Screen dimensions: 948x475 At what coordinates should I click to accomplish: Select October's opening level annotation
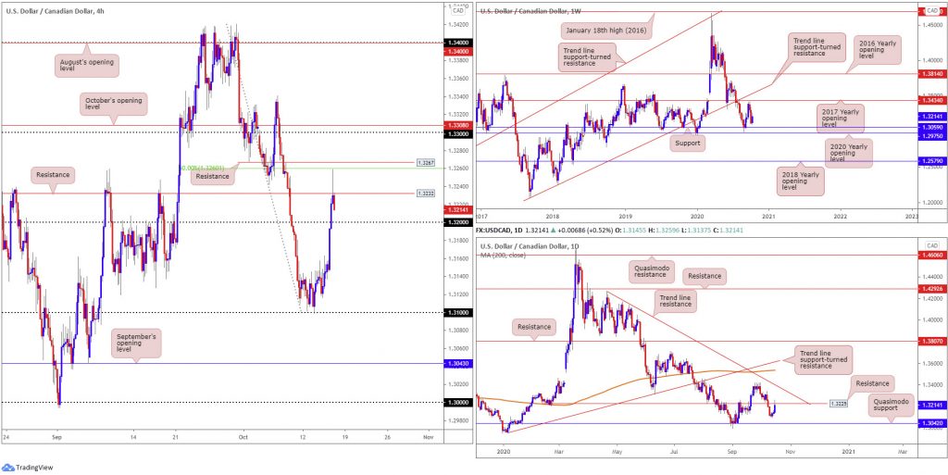tap(113, 104)
